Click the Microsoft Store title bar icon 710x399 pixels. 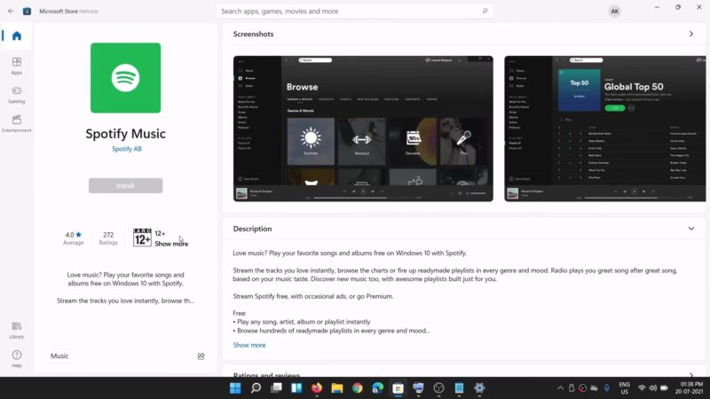point(28,12)
